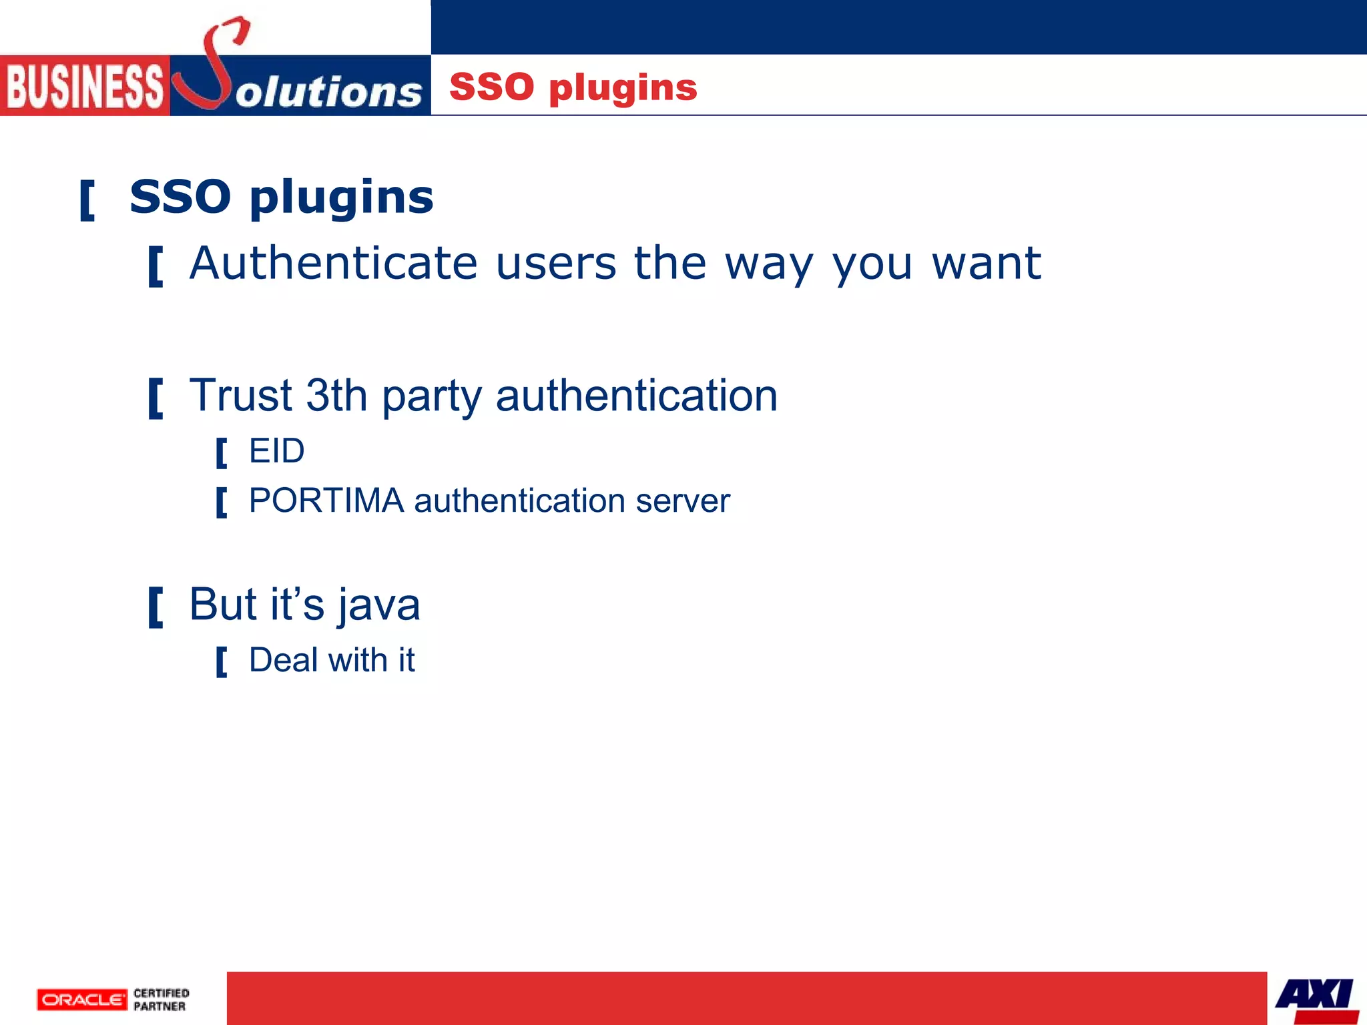Select the bold blue 'SSO plugins' heading

tap(281, 198)
